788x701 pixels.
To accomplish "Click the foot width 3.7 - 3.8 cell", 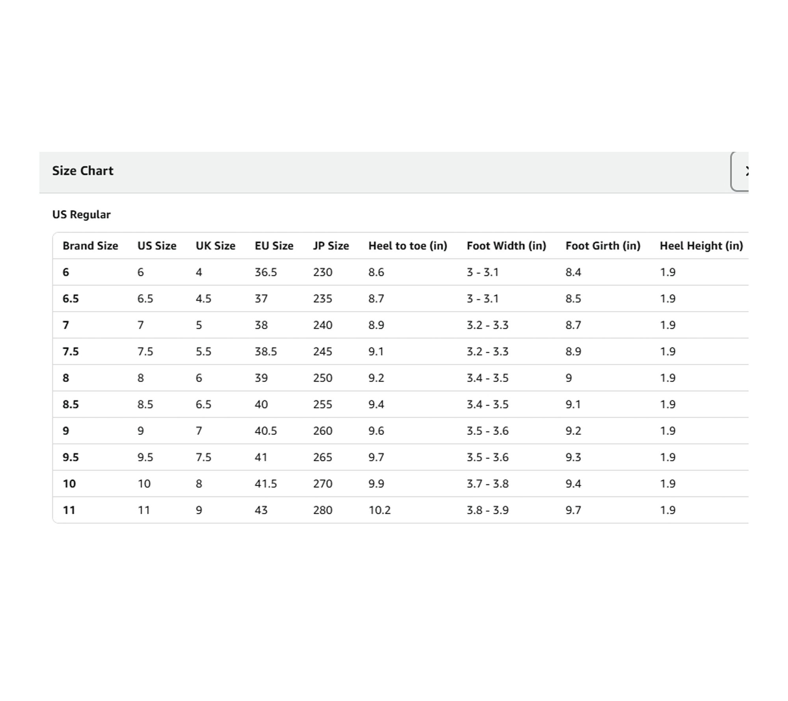I will pos(488,484).
